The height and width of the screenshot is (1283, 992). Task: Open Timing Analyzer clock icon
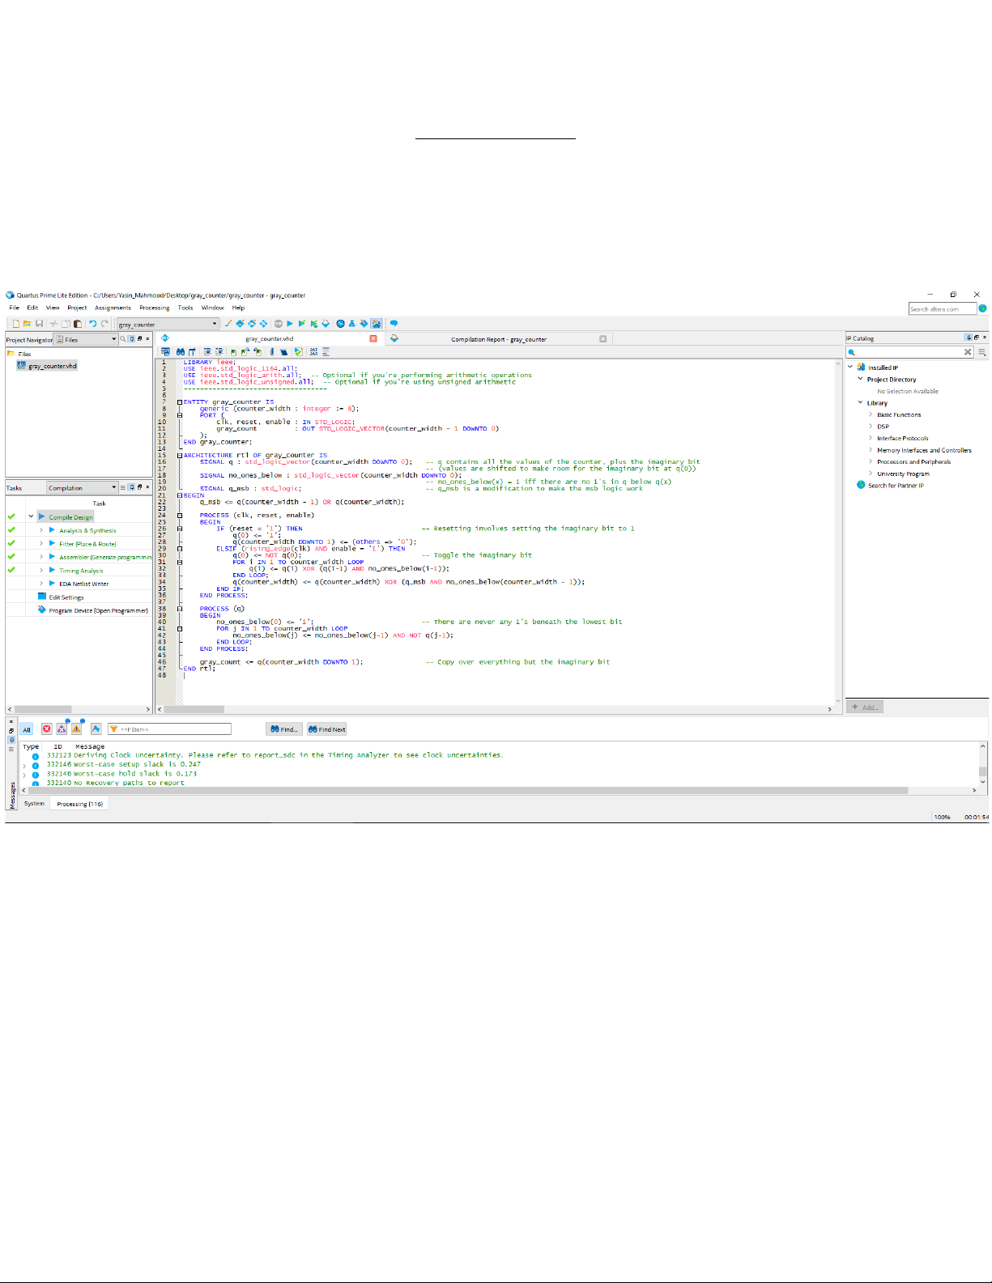coord(340,324)
